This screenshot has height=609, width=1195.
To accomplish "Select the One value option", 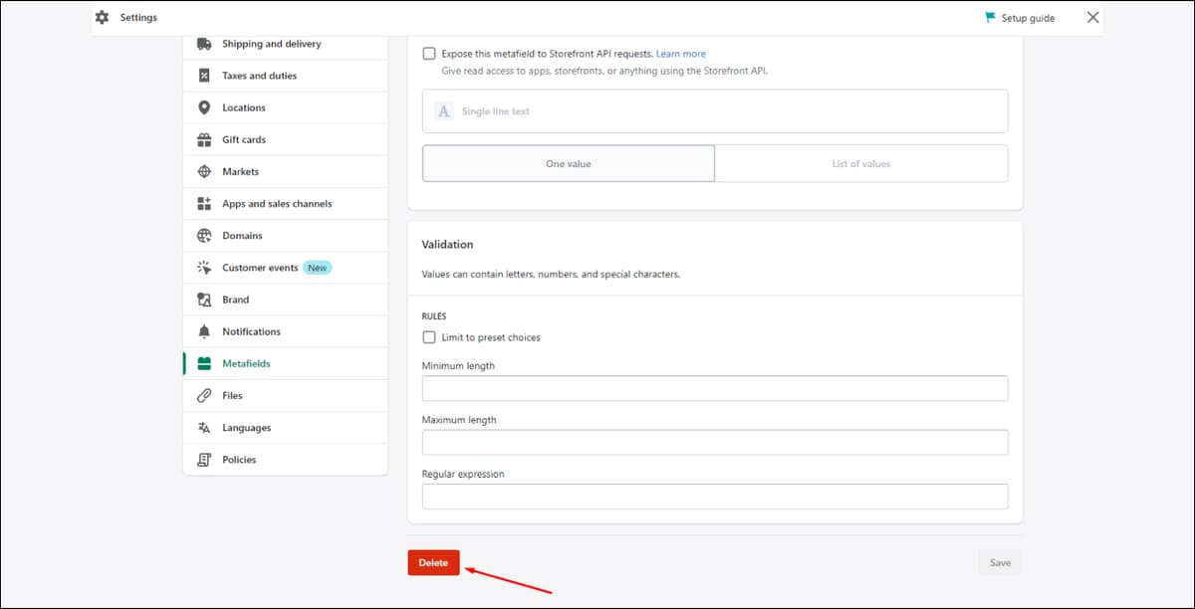I will [x=569, y=163].
